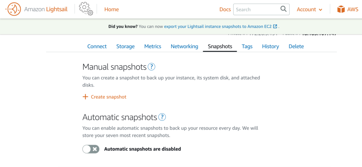Open the Metrics tab
Viewport: 362px width, 167px height.
point(153,46)
